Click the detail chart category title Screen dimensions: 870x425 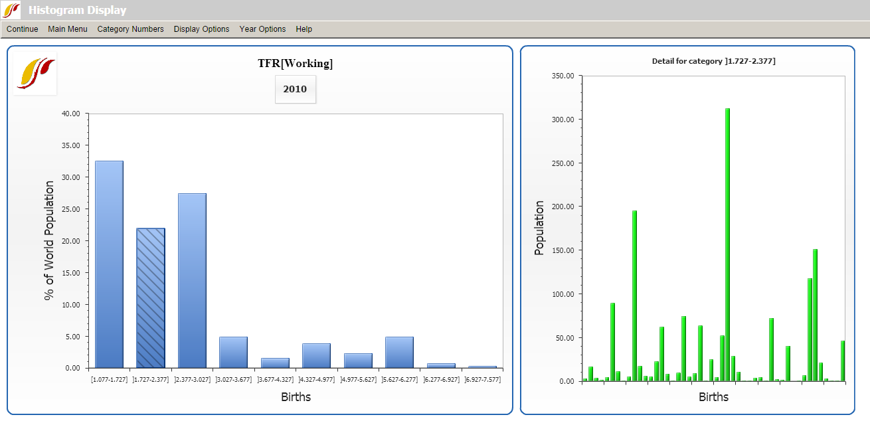(713, 61)
